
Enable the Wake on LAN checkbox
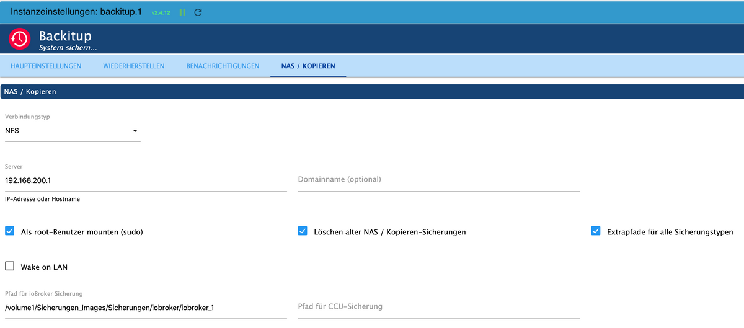click(10, 267)
